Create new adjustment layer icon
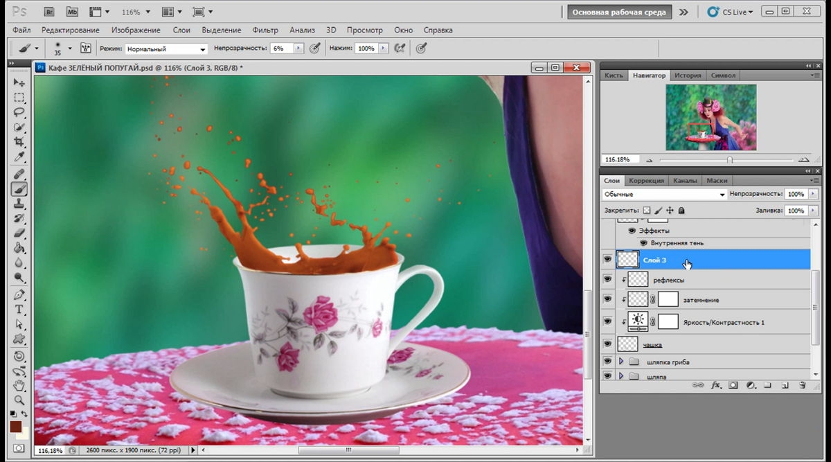Screen dimensions: 831x462 [751, 385]
